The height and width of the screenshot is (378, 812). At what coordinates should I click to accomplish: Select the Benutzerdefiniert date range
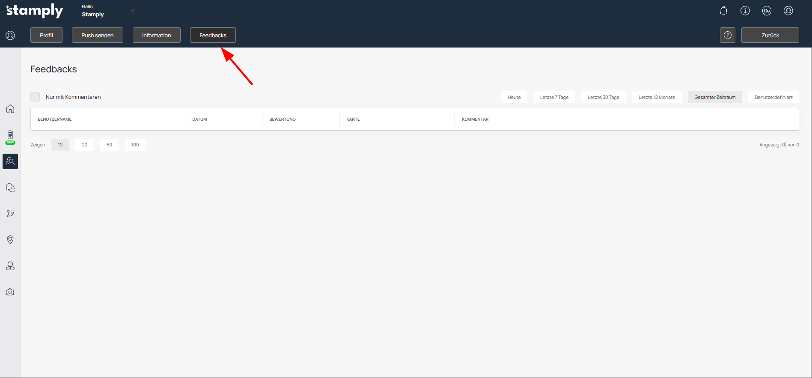773,97
